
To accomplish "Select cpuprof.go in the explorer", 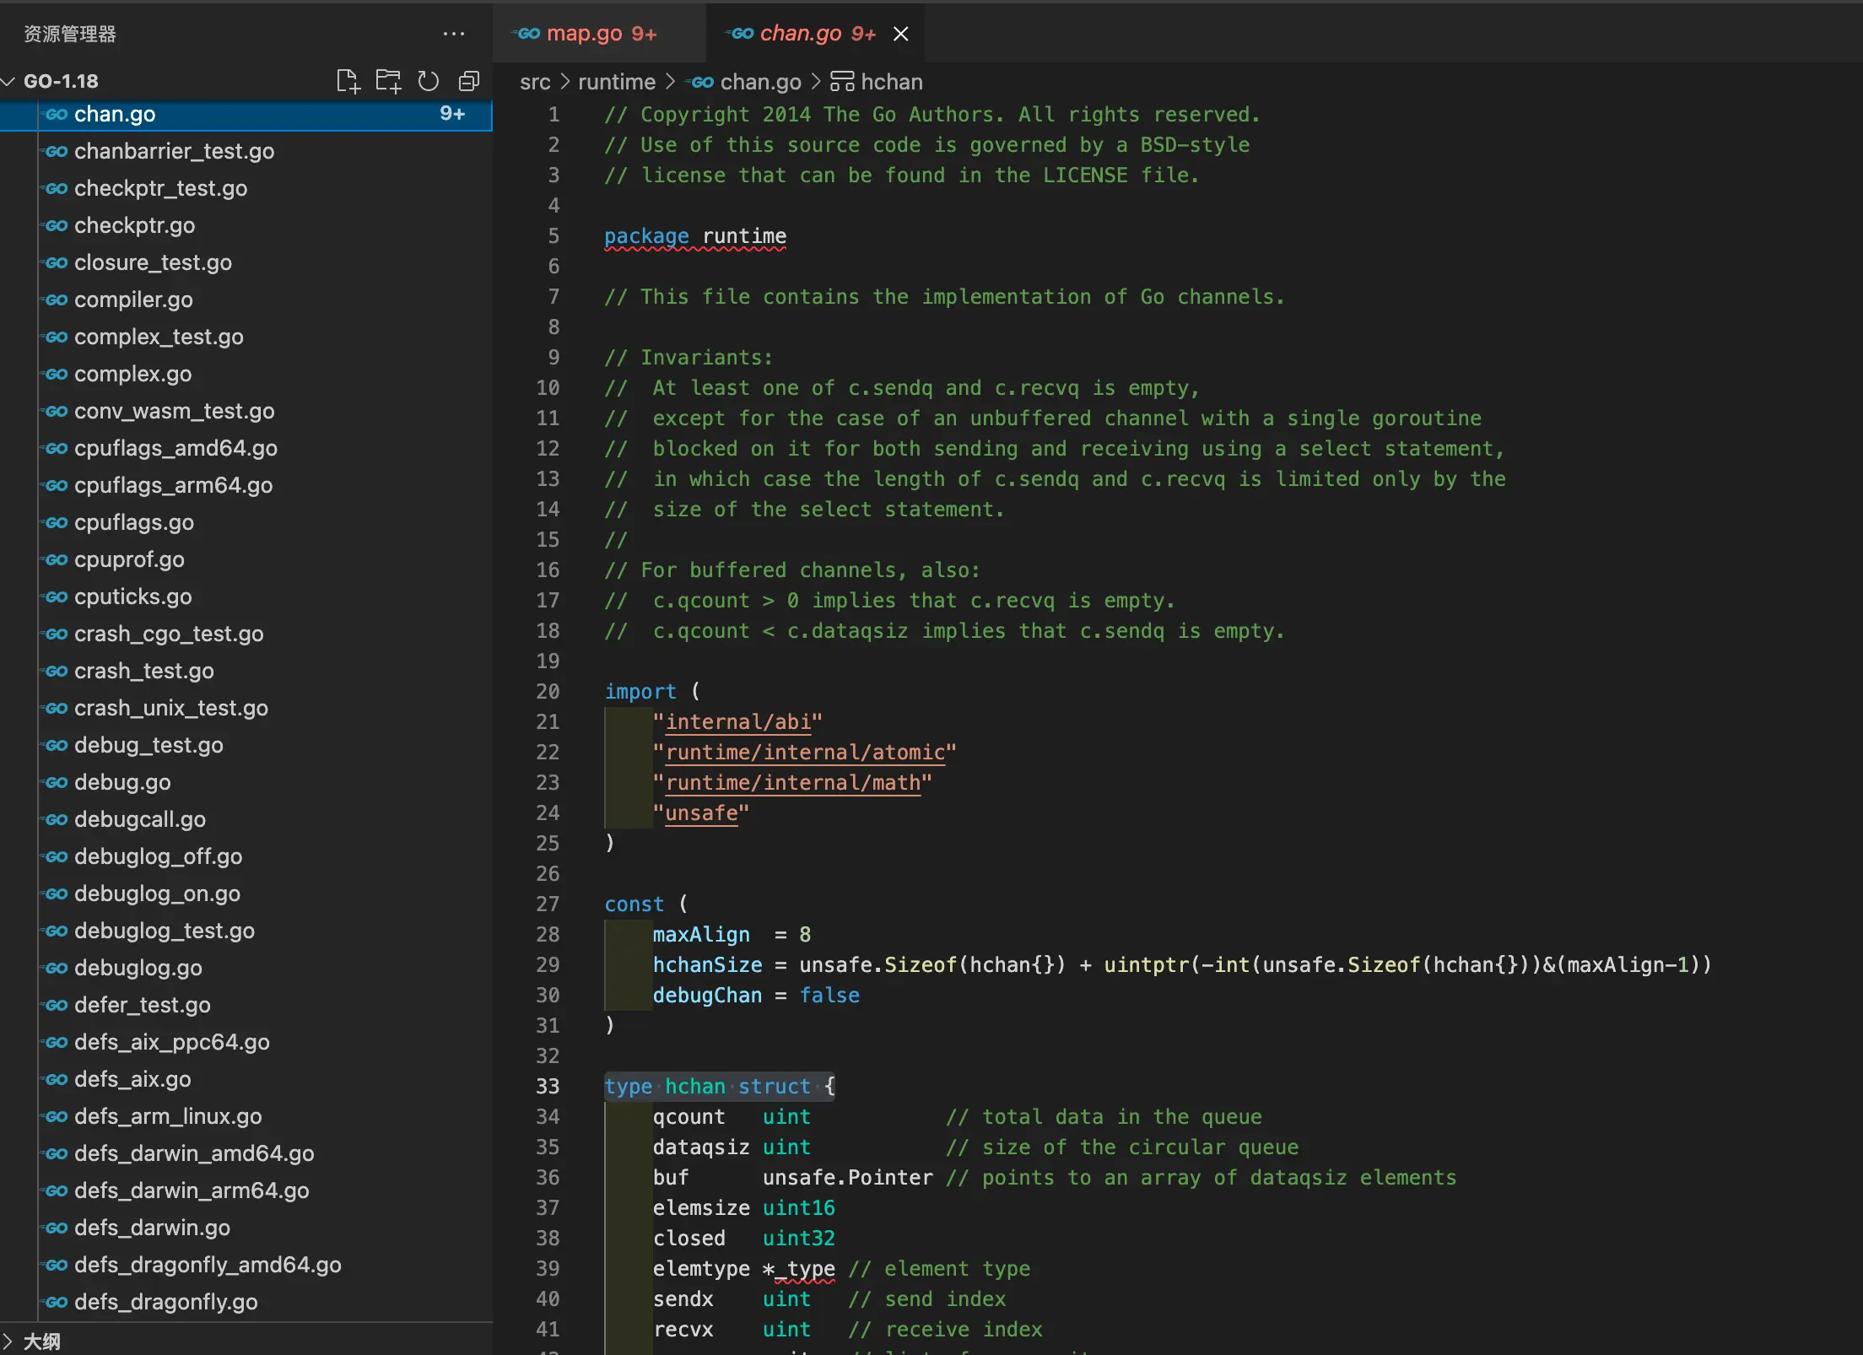I will pos(129,559).
